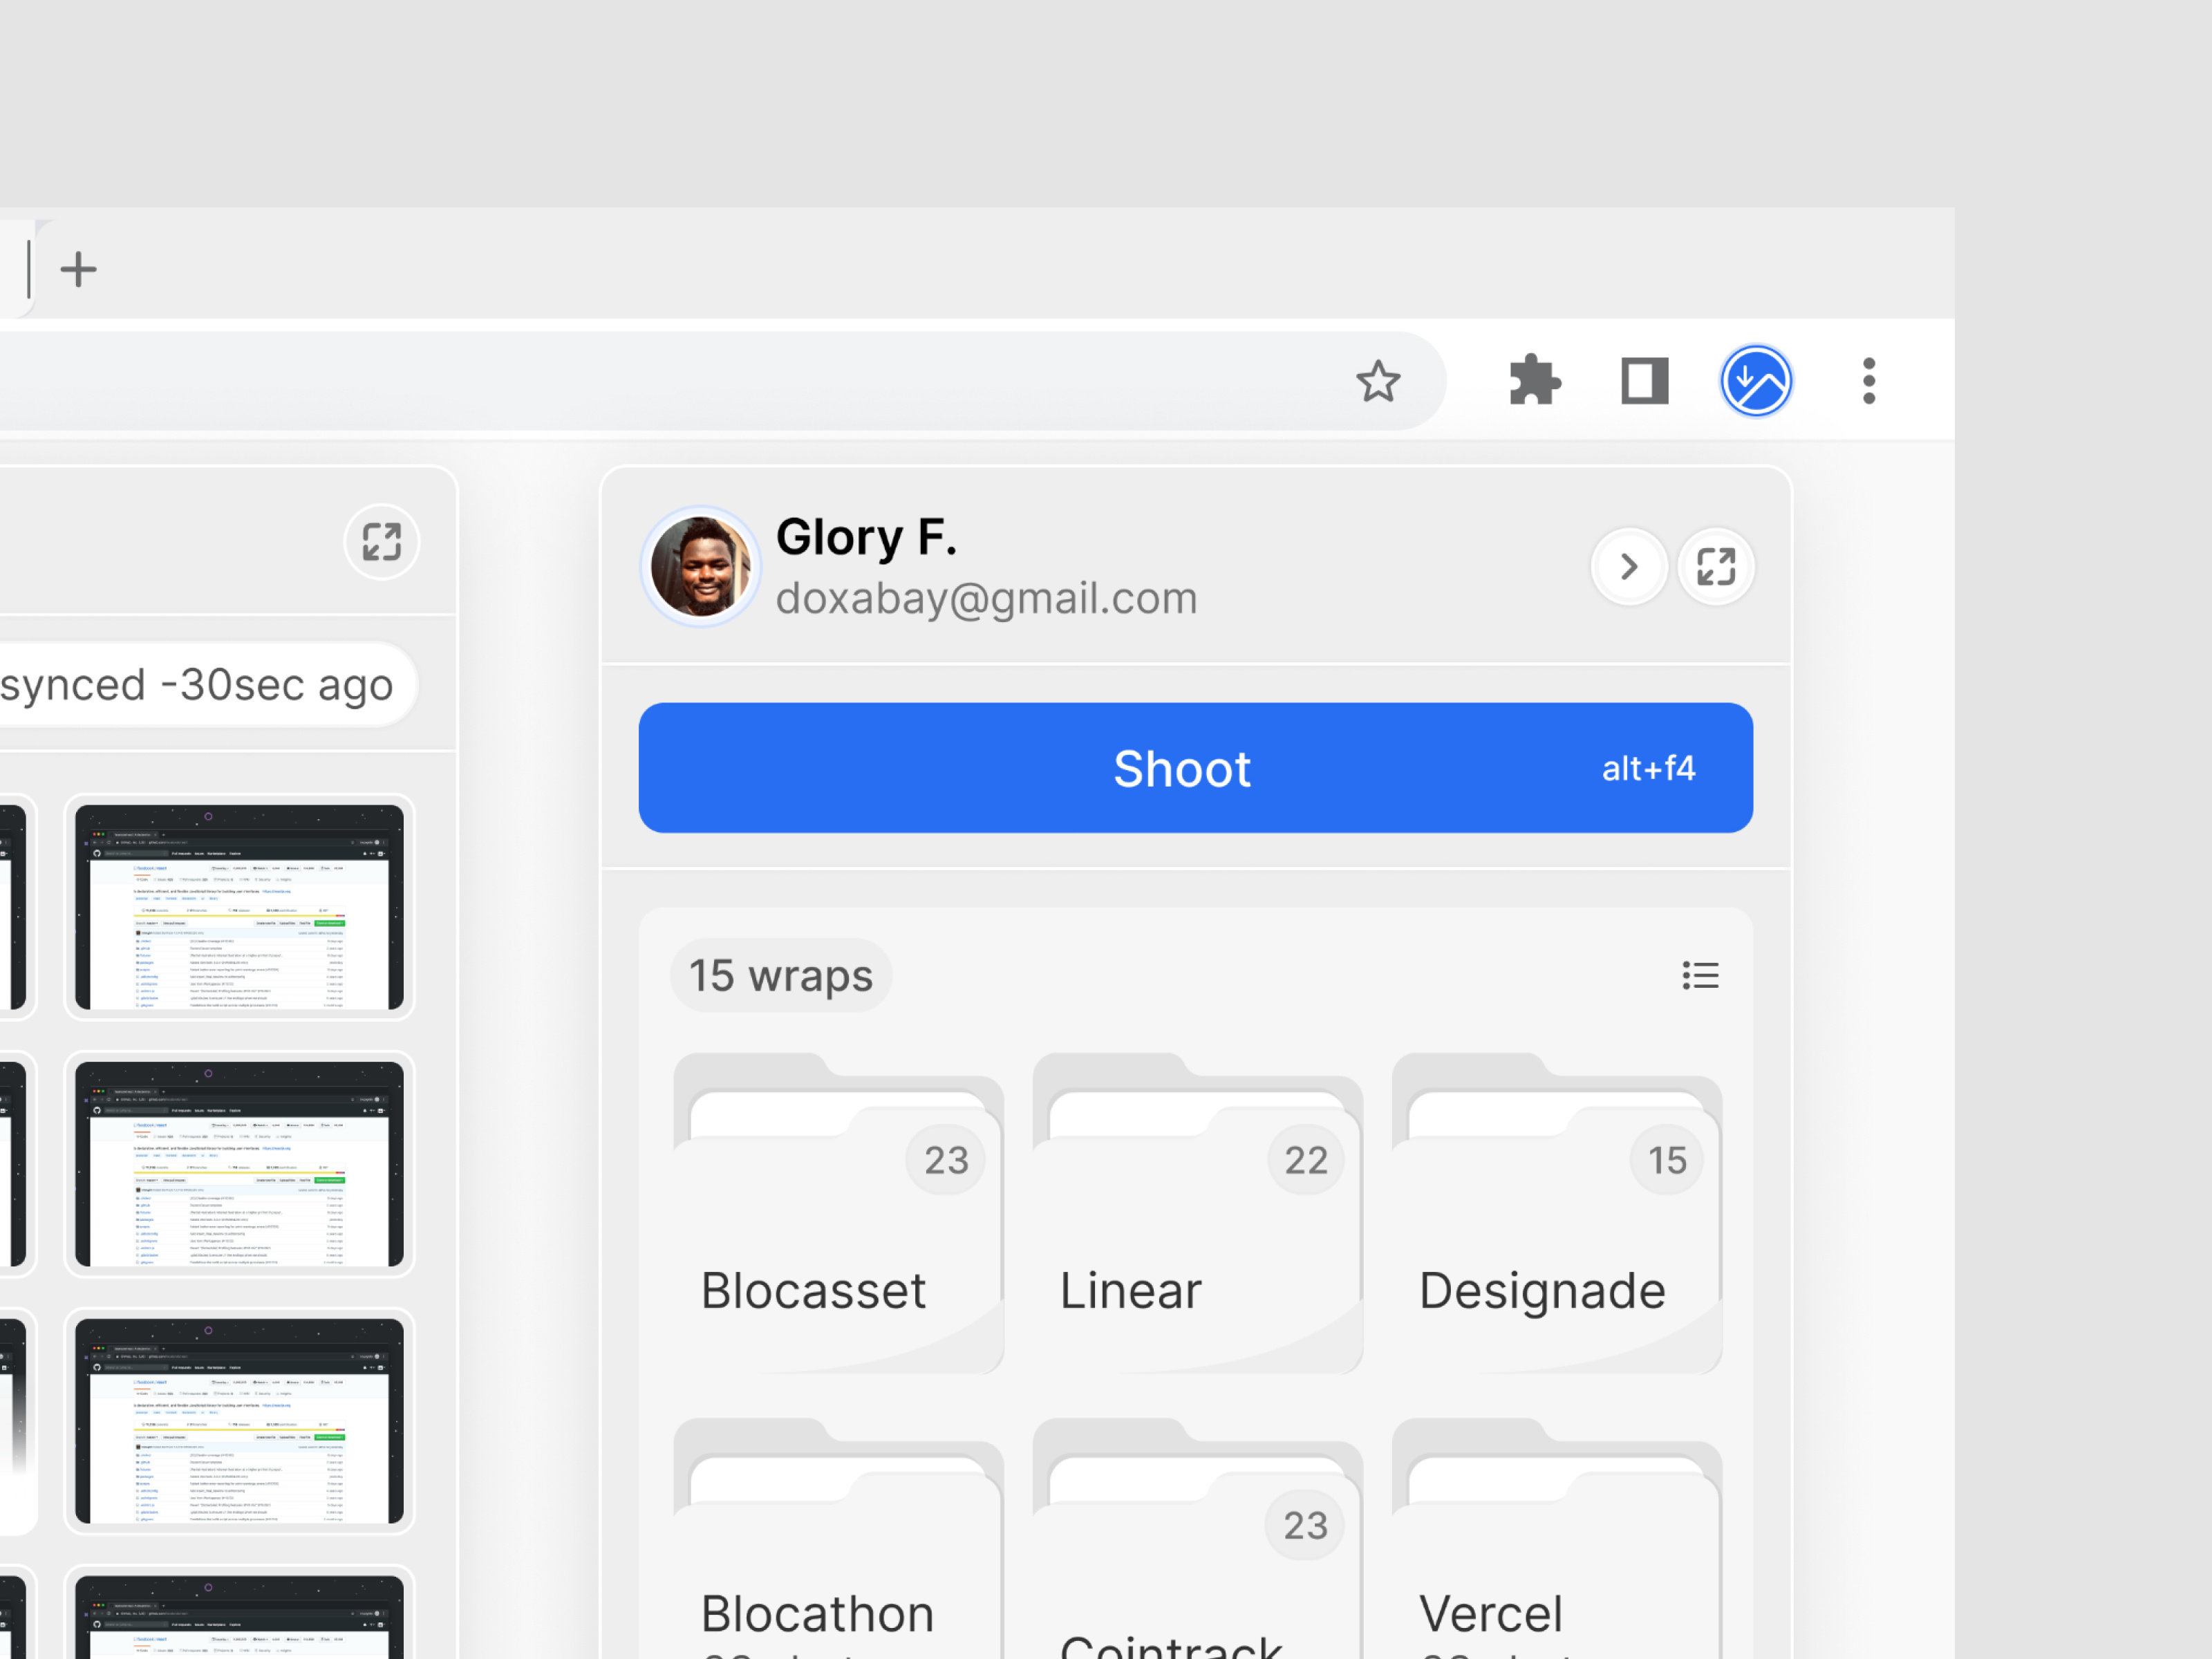Open the Chrome three-dot menu

pyautogui.click(x=1868, y=381)
